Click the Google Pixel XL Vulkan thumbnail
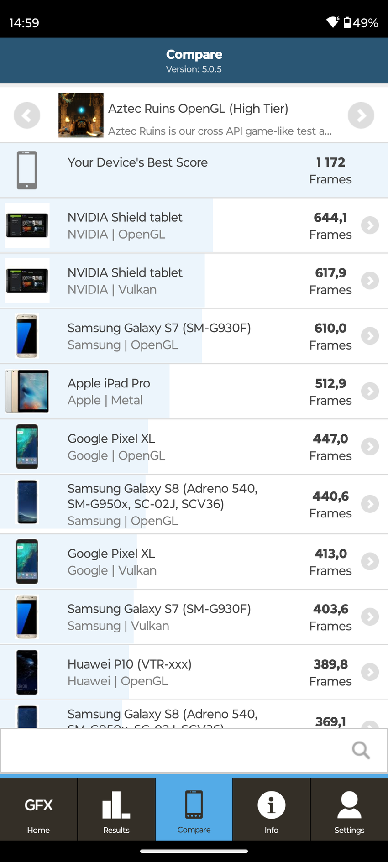Viewport: 388px width, 862px height. pyautogui.click(x=27, y=561)
